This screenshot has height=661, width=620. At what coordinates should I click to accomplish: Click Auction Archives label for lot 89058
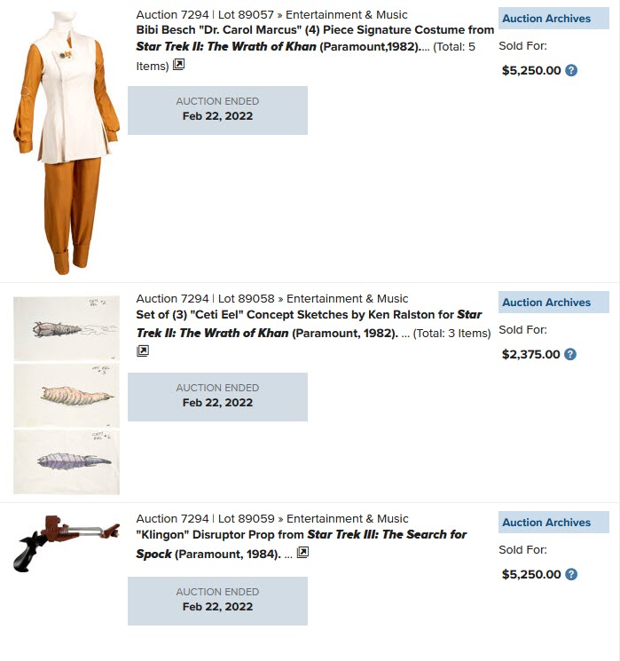[x=553, y=303]
